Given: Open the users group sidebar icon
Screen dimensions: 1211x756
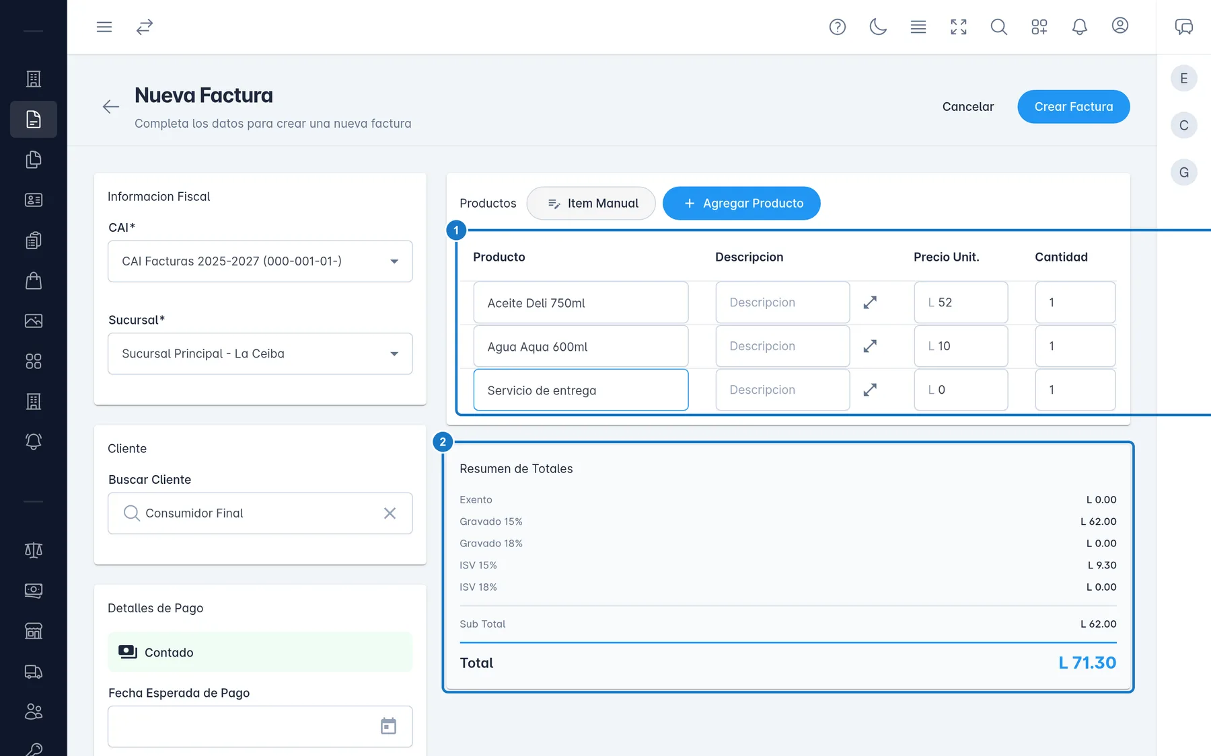Looking at the screenshot, I should 34,712.
